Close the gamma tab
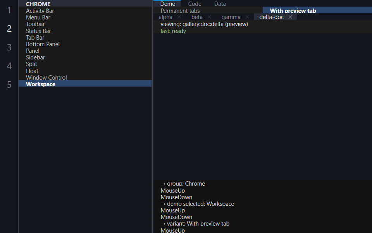The width and height of the screenshot is (372, 233). (247, 17)
